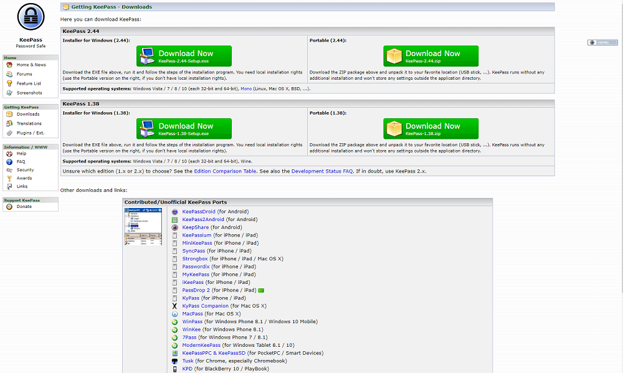Go to Forums in sidebar menu
This screenshot has height=373, width=623.
click(x=24, y=74)
